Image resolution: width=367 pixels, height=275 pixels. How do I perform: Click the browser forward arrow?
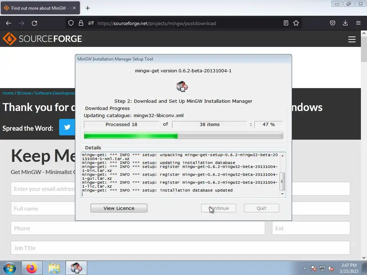[x=22, y=23]
